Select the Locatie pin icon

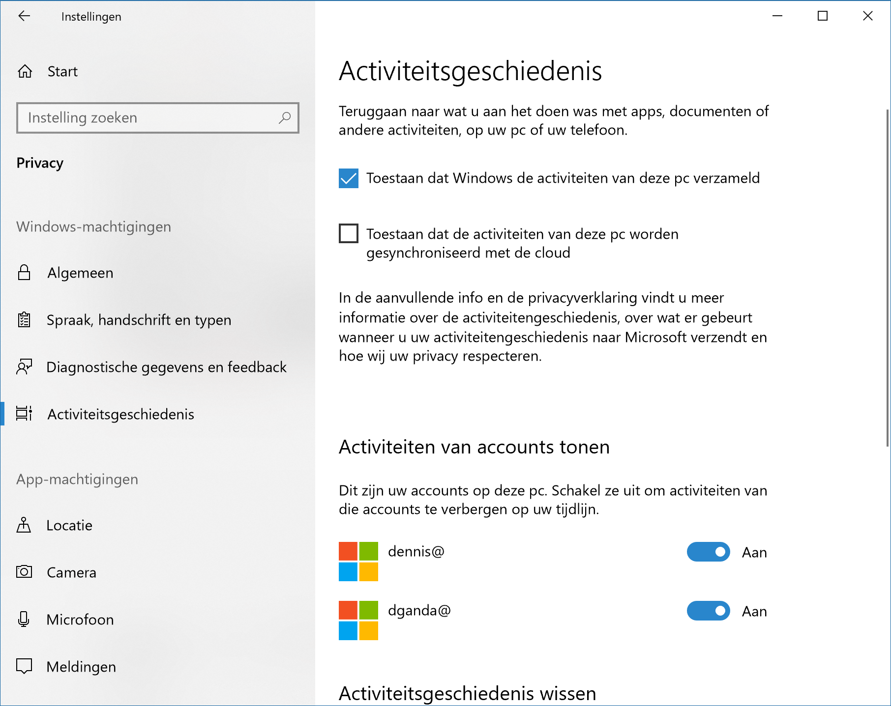(24, 525)
